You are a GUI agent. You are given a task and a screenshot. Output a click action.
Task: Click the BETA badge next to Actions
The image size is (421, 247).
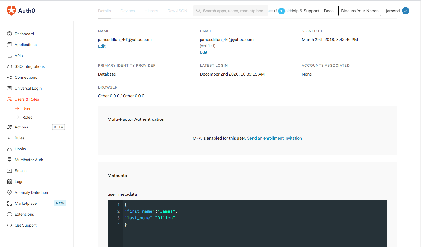[x=58, y=127]
